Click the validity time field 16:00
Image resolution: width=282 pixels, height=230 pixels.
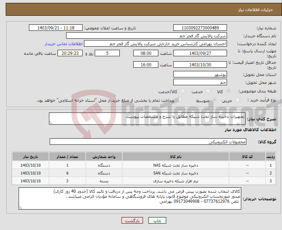pos(146,64)
